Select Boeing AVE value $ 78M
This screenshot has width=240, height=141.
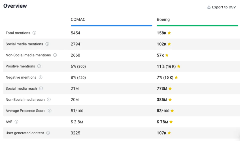(x=162, y=122)
